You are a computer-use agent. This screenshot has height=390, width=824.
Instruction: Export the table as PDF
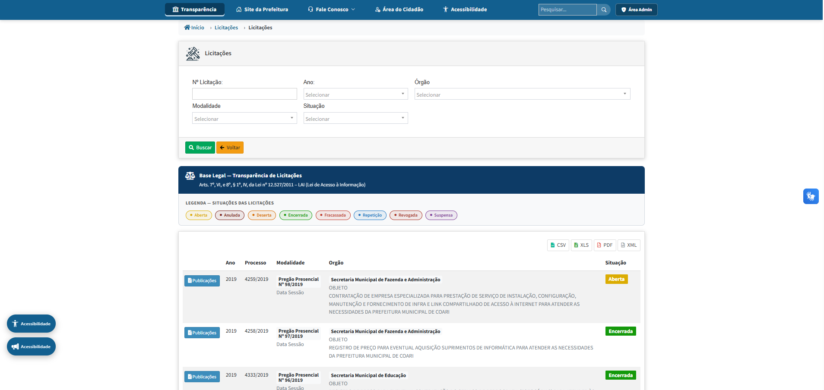[605, 245]
